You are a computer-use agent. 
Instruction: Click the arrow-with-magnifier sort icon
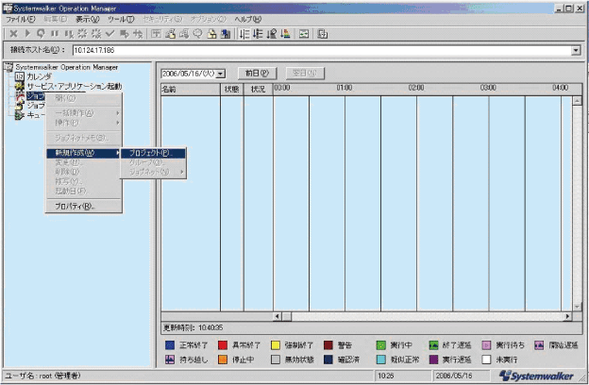click(x=271, y=34)
